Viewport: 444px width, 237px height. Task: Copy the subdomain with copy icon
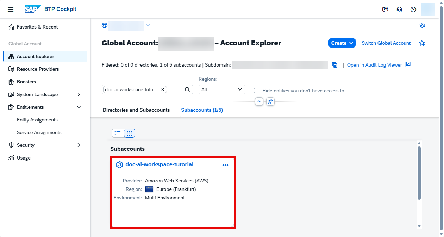coord(335,65)
